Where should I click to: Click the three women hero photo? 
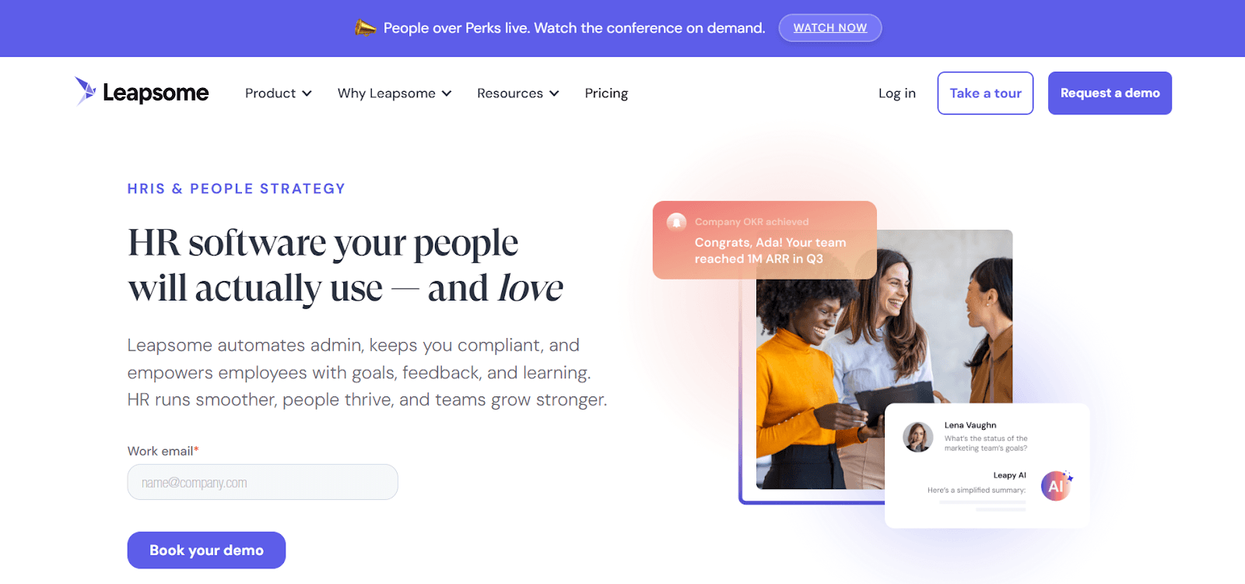point(884,359)
